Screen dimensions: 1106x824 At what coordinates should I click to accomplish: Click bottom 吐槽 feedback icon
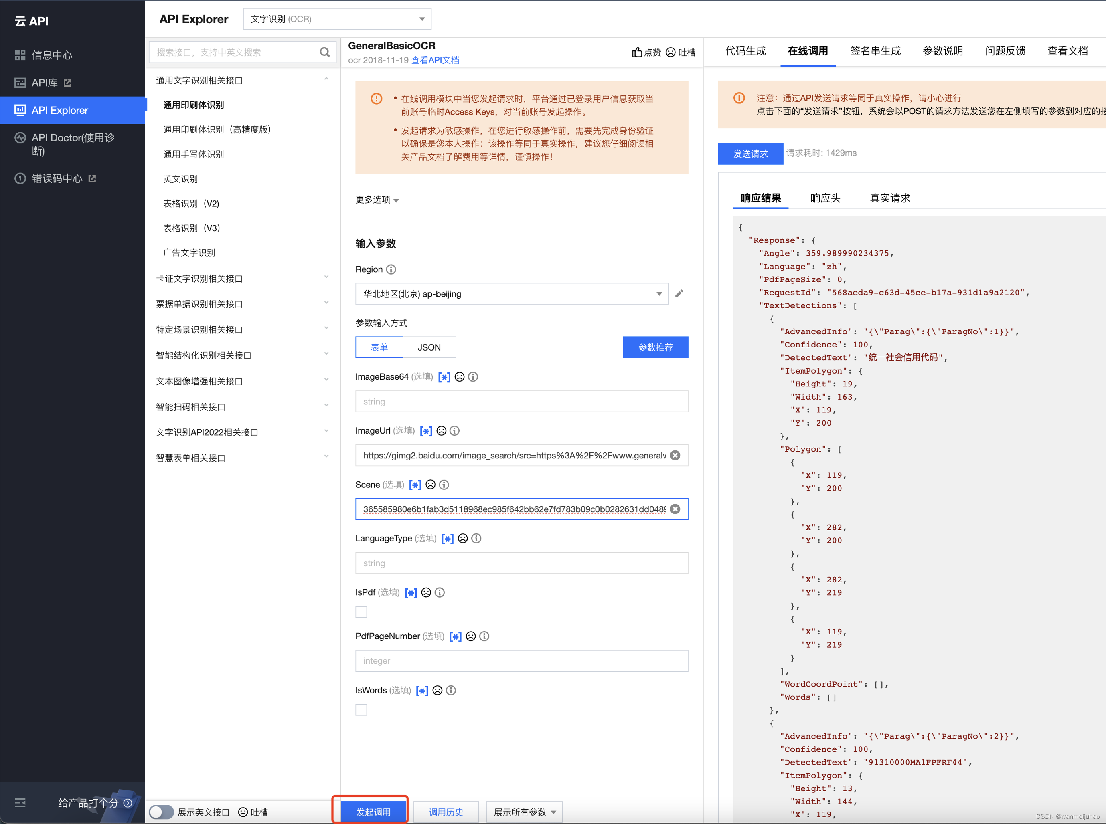[243, 812]
